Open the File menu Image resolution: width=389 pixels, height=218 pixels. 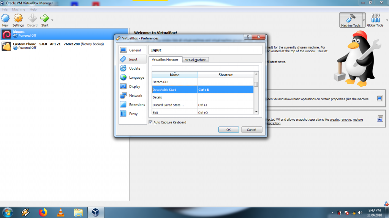pyautogui.click(x=5, y=9)
